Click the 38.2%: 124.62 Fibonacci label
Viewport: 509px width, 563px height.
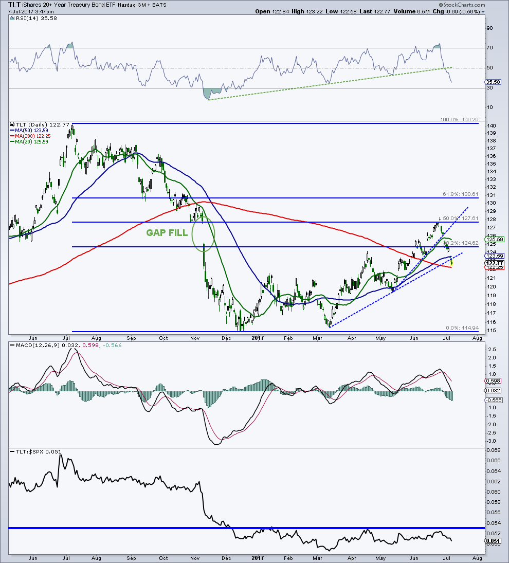461,243
